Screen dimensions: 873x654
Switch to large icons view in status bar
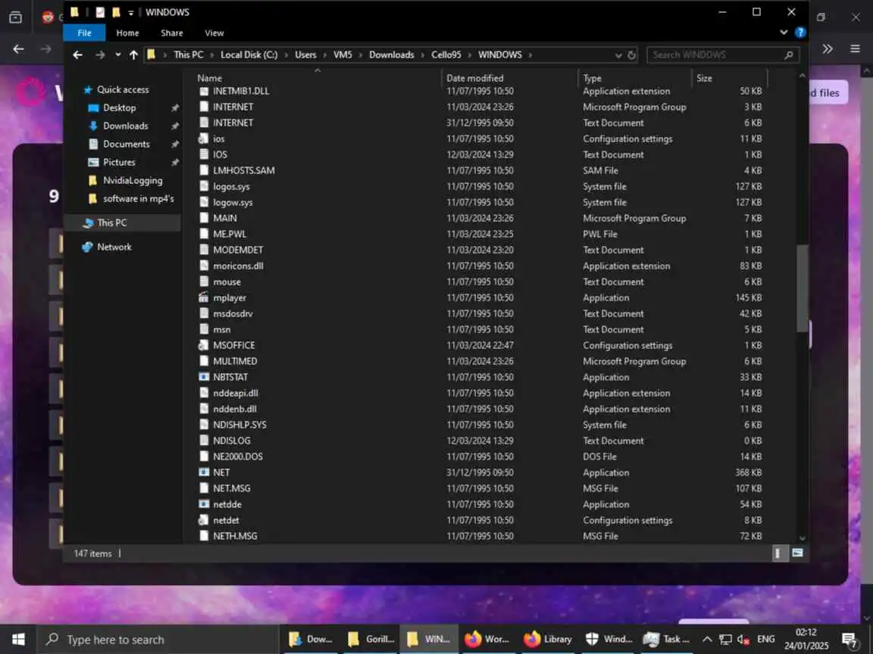pyautogui.click(x=797, y=553)
